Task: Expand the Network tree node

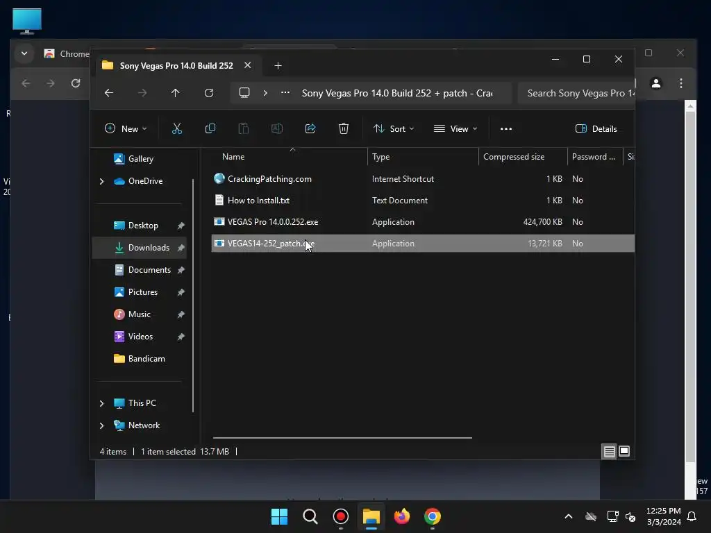Action: click(x=101, y=425)
